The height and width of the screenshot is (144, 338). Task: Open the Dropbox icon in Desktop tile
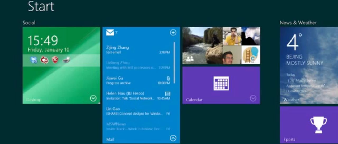pyautogui.click(x=34, y=60)
